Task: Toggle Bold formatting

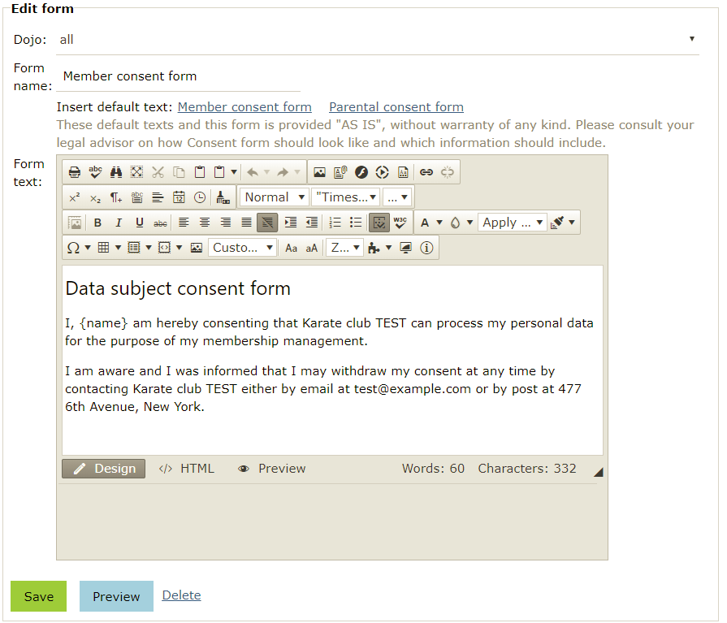Action: 97,223
